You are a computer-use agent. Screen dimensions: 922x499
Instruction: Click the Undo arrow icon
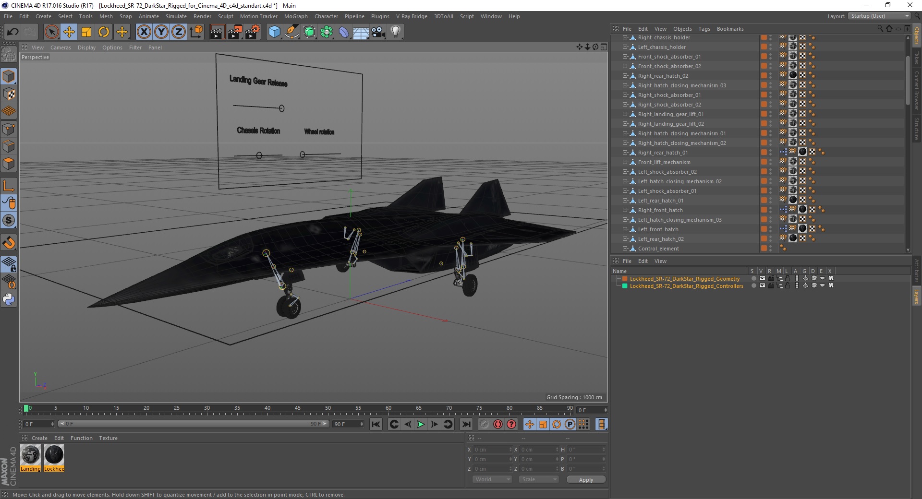(13, 32)
